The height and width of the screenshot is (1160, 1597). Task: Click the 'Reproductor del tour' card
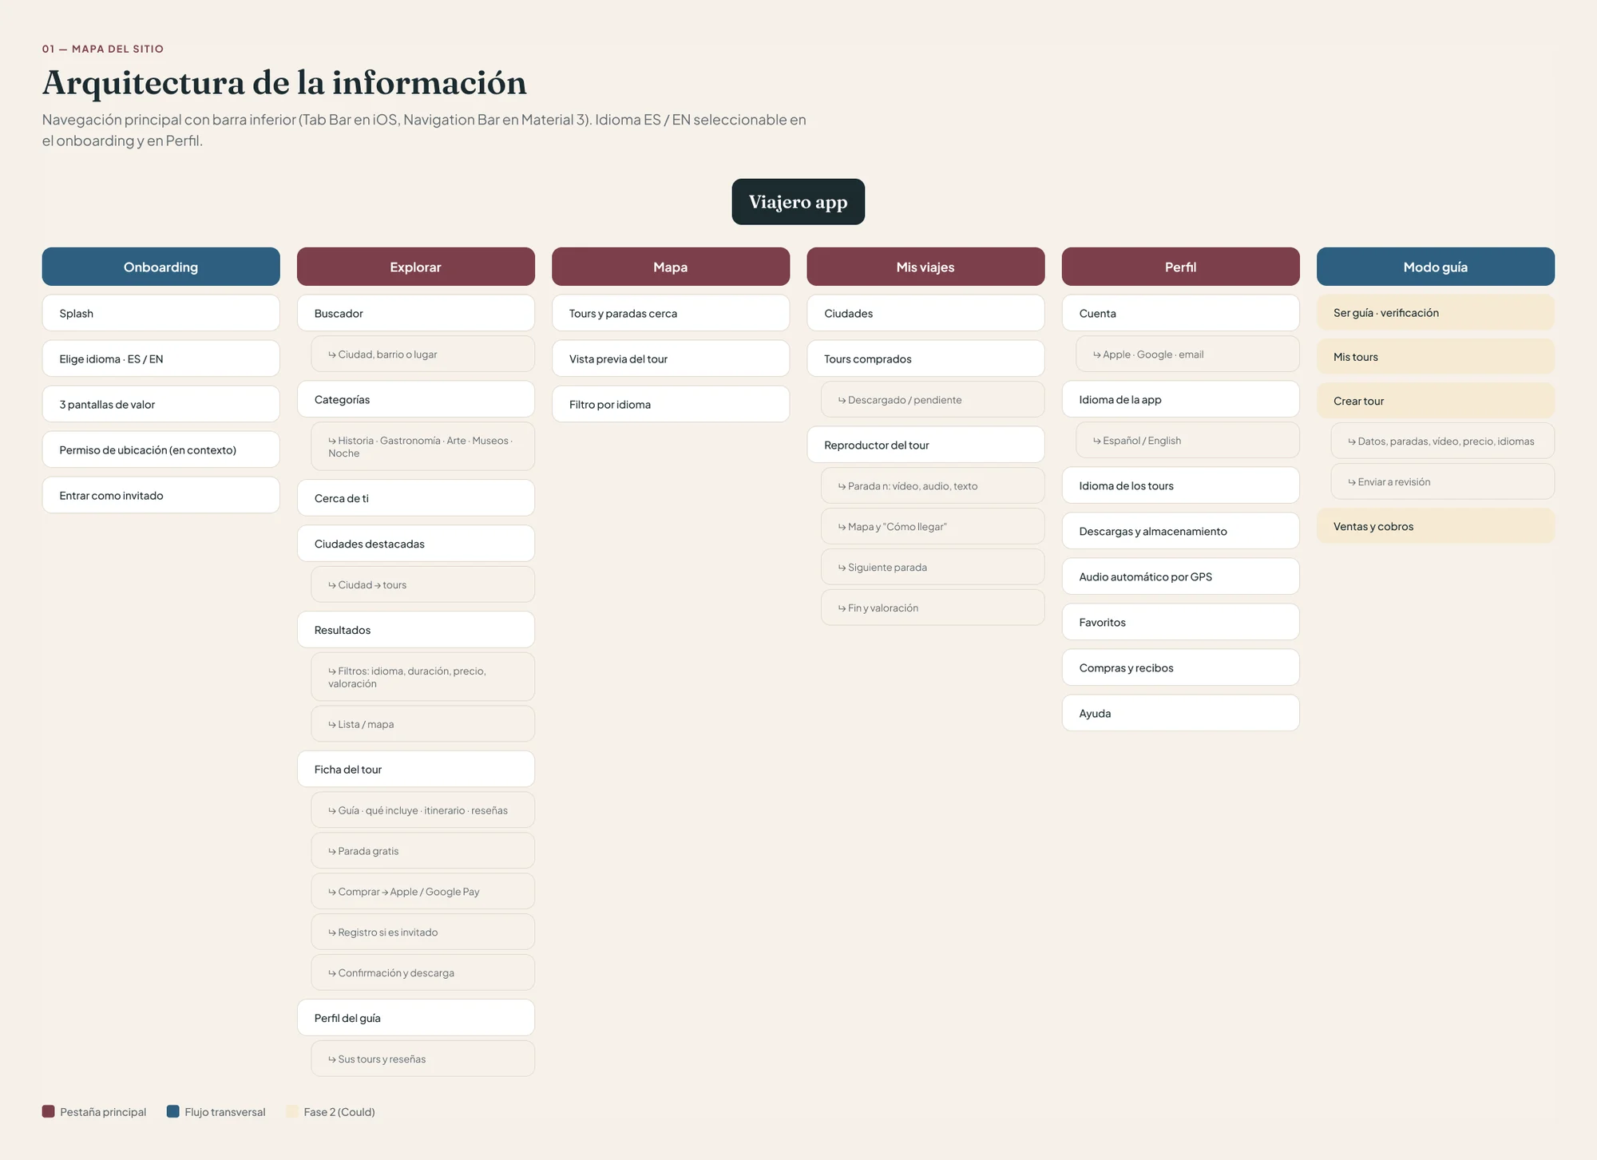click(925, 445)
